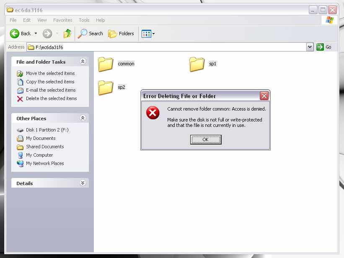Click 'Cannot remove folder common' error message
The width and height of the screenshot is (344, 258).
pos(216,109)
